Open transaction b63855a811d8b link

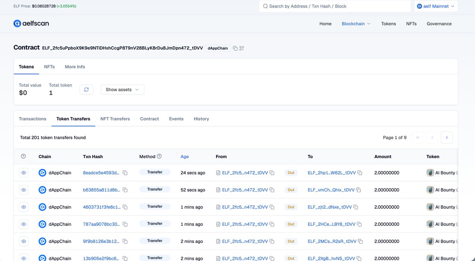(x=101, y=190)
